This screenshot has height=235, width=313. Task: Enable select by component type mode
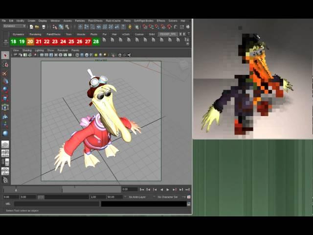click(67, 27)
